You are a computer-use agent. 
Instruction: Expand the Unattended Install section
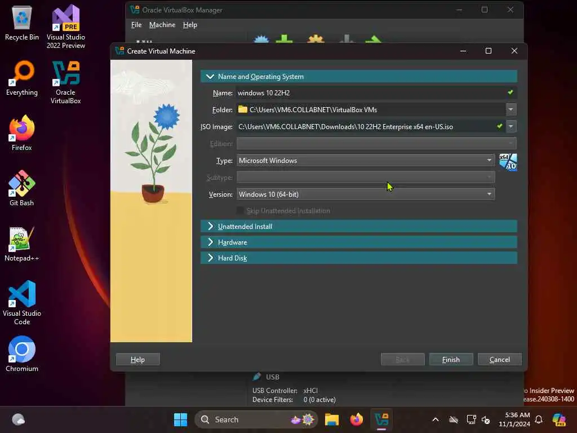coord(359,227)
